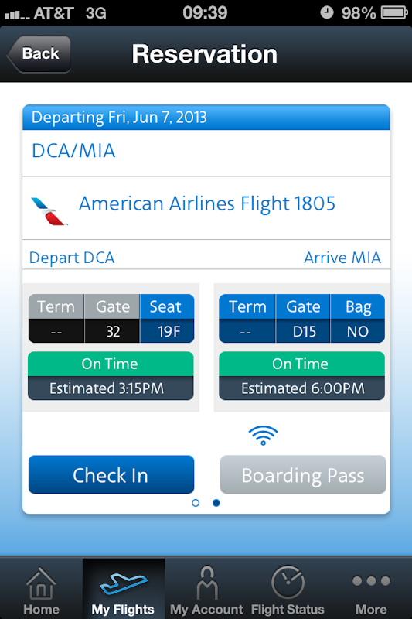
Task: Tap the Wi-Fi availability icon
Action: click(263, 435)
